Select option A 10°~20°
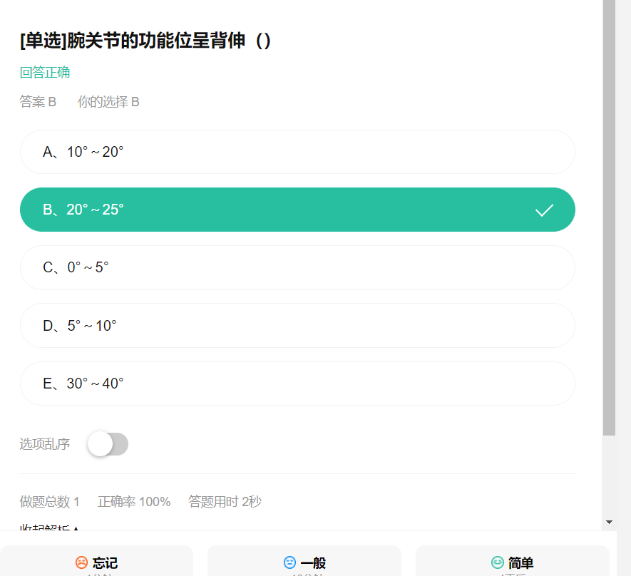 297,152
